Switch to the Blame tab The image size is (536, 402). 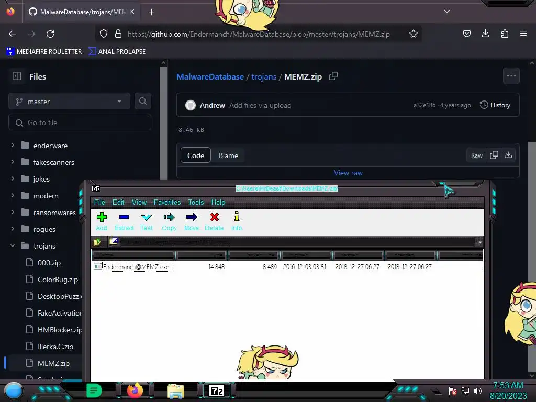(x=228, y=155)
